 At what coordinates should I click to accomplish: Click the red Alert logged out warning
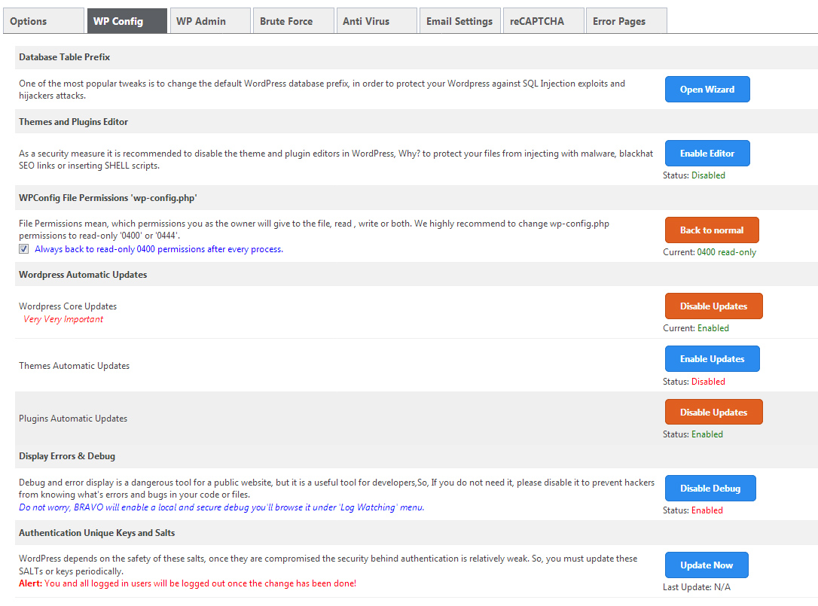pyautogui.click(x=188, y=583)
